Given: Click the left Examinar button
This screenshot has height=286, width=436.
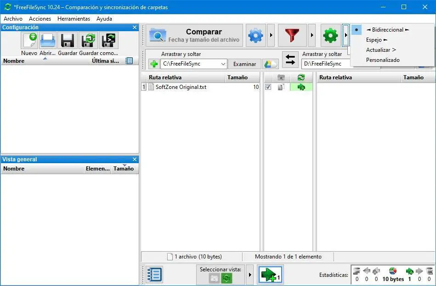Looking at the screenshot, I should [x=244, y=64].
